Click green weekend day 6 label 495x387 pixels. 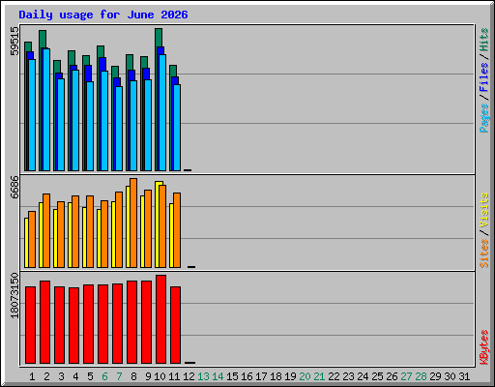[104, 376]
